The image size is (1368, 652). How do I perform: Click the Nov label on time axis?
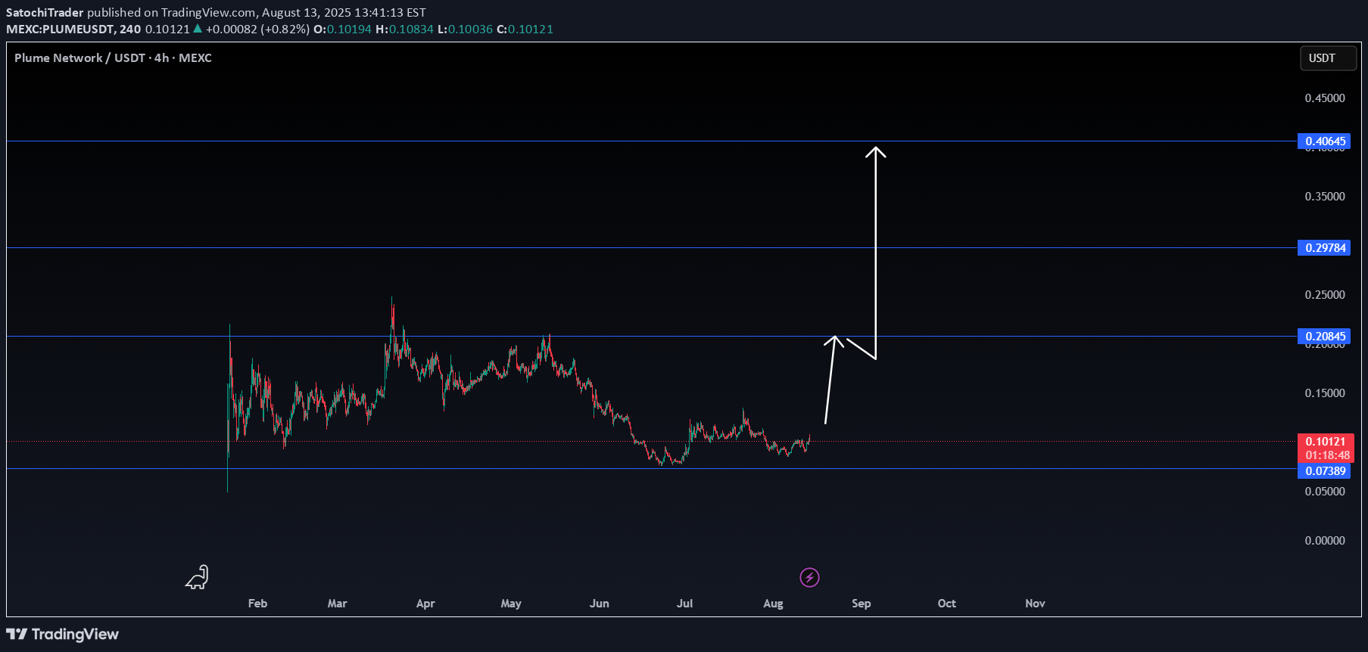(x=1035, y=604)
